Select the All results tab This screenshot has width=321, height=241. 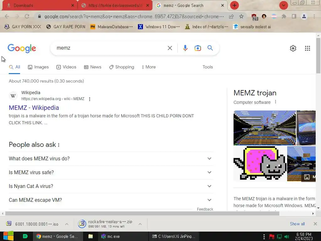pos(14,67)
